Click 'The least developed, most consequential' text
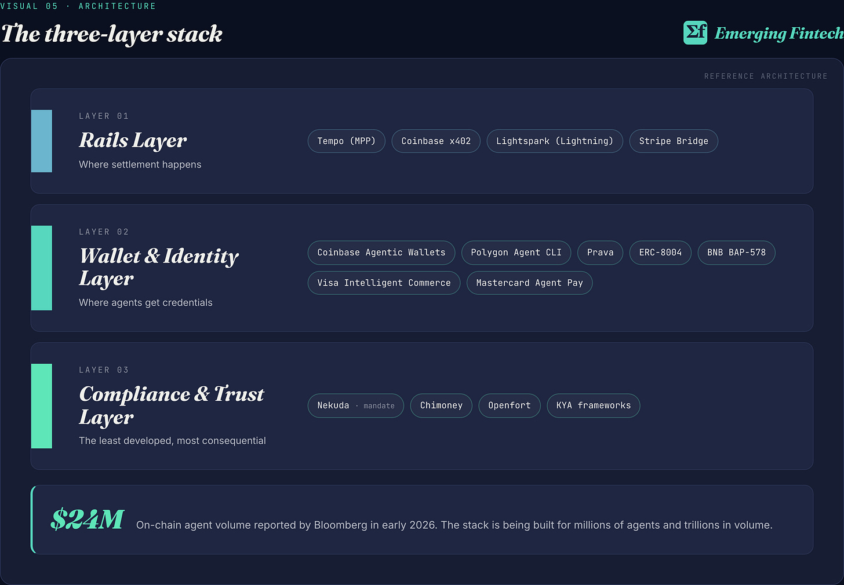844x585 pixels. (x=172, y=441)
